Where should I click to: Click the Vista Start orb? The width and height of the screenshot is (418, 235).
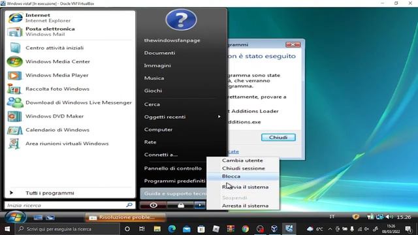(x=15, y=217)
